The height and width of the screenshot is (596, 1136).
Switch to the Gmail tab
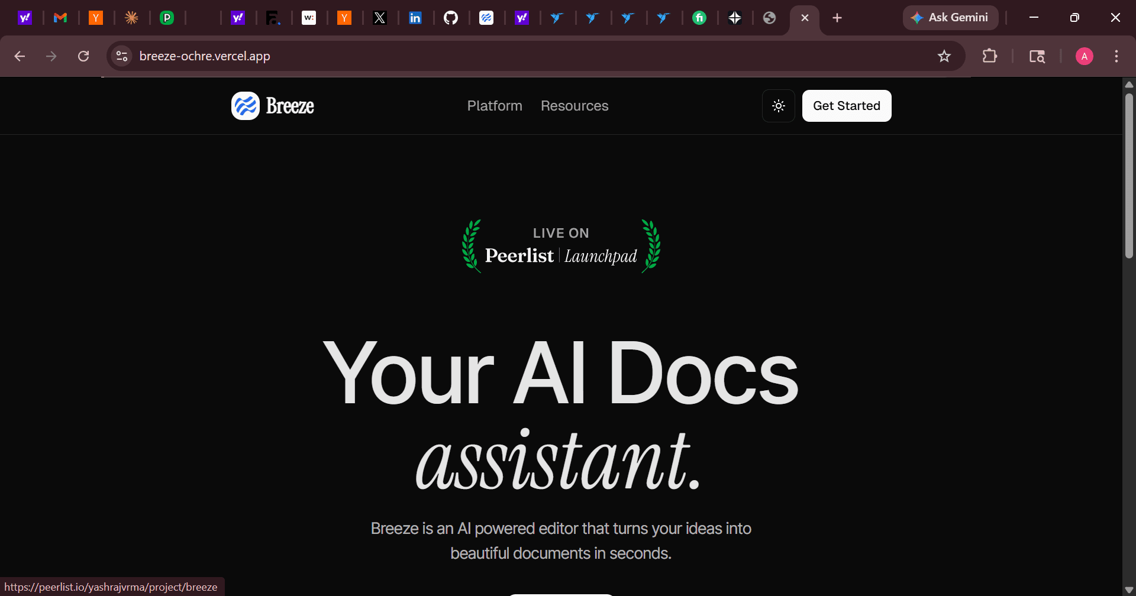[x=60, y=18]
